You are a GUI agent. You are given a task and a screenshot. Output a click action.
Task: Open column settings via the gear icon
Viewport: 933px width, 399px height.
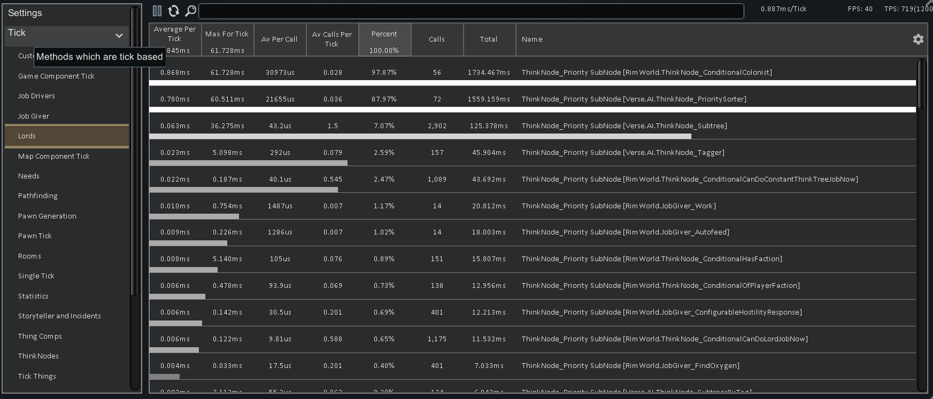pos(918,40)
